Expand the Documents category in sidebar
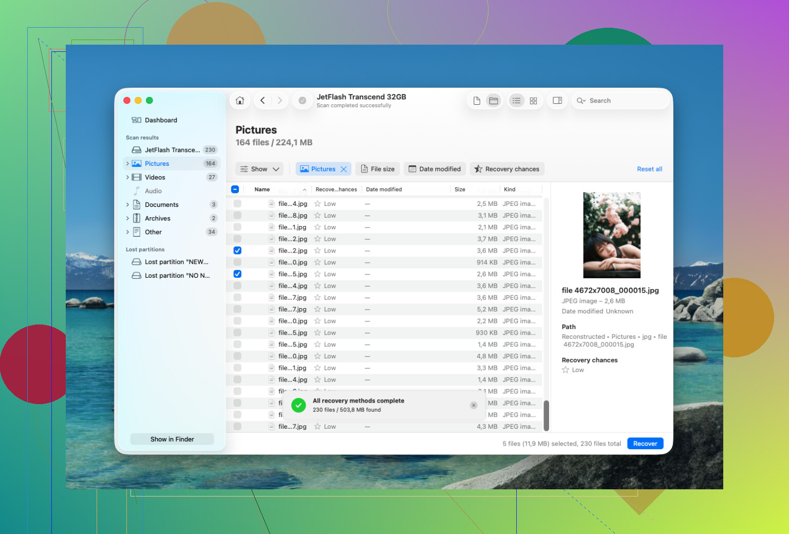The height and width of the screenshot is (534, 789). tap(127, 204)
